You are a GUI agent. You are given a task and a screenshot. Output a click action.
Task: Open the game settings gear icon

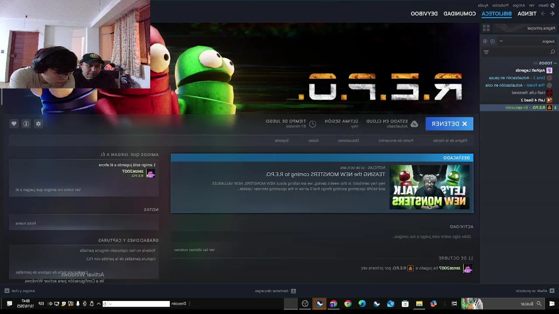click(38, 124)
